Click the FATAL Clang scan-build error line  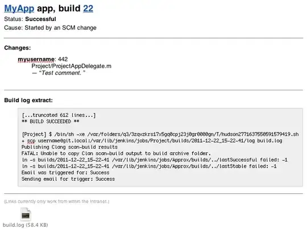116,153
